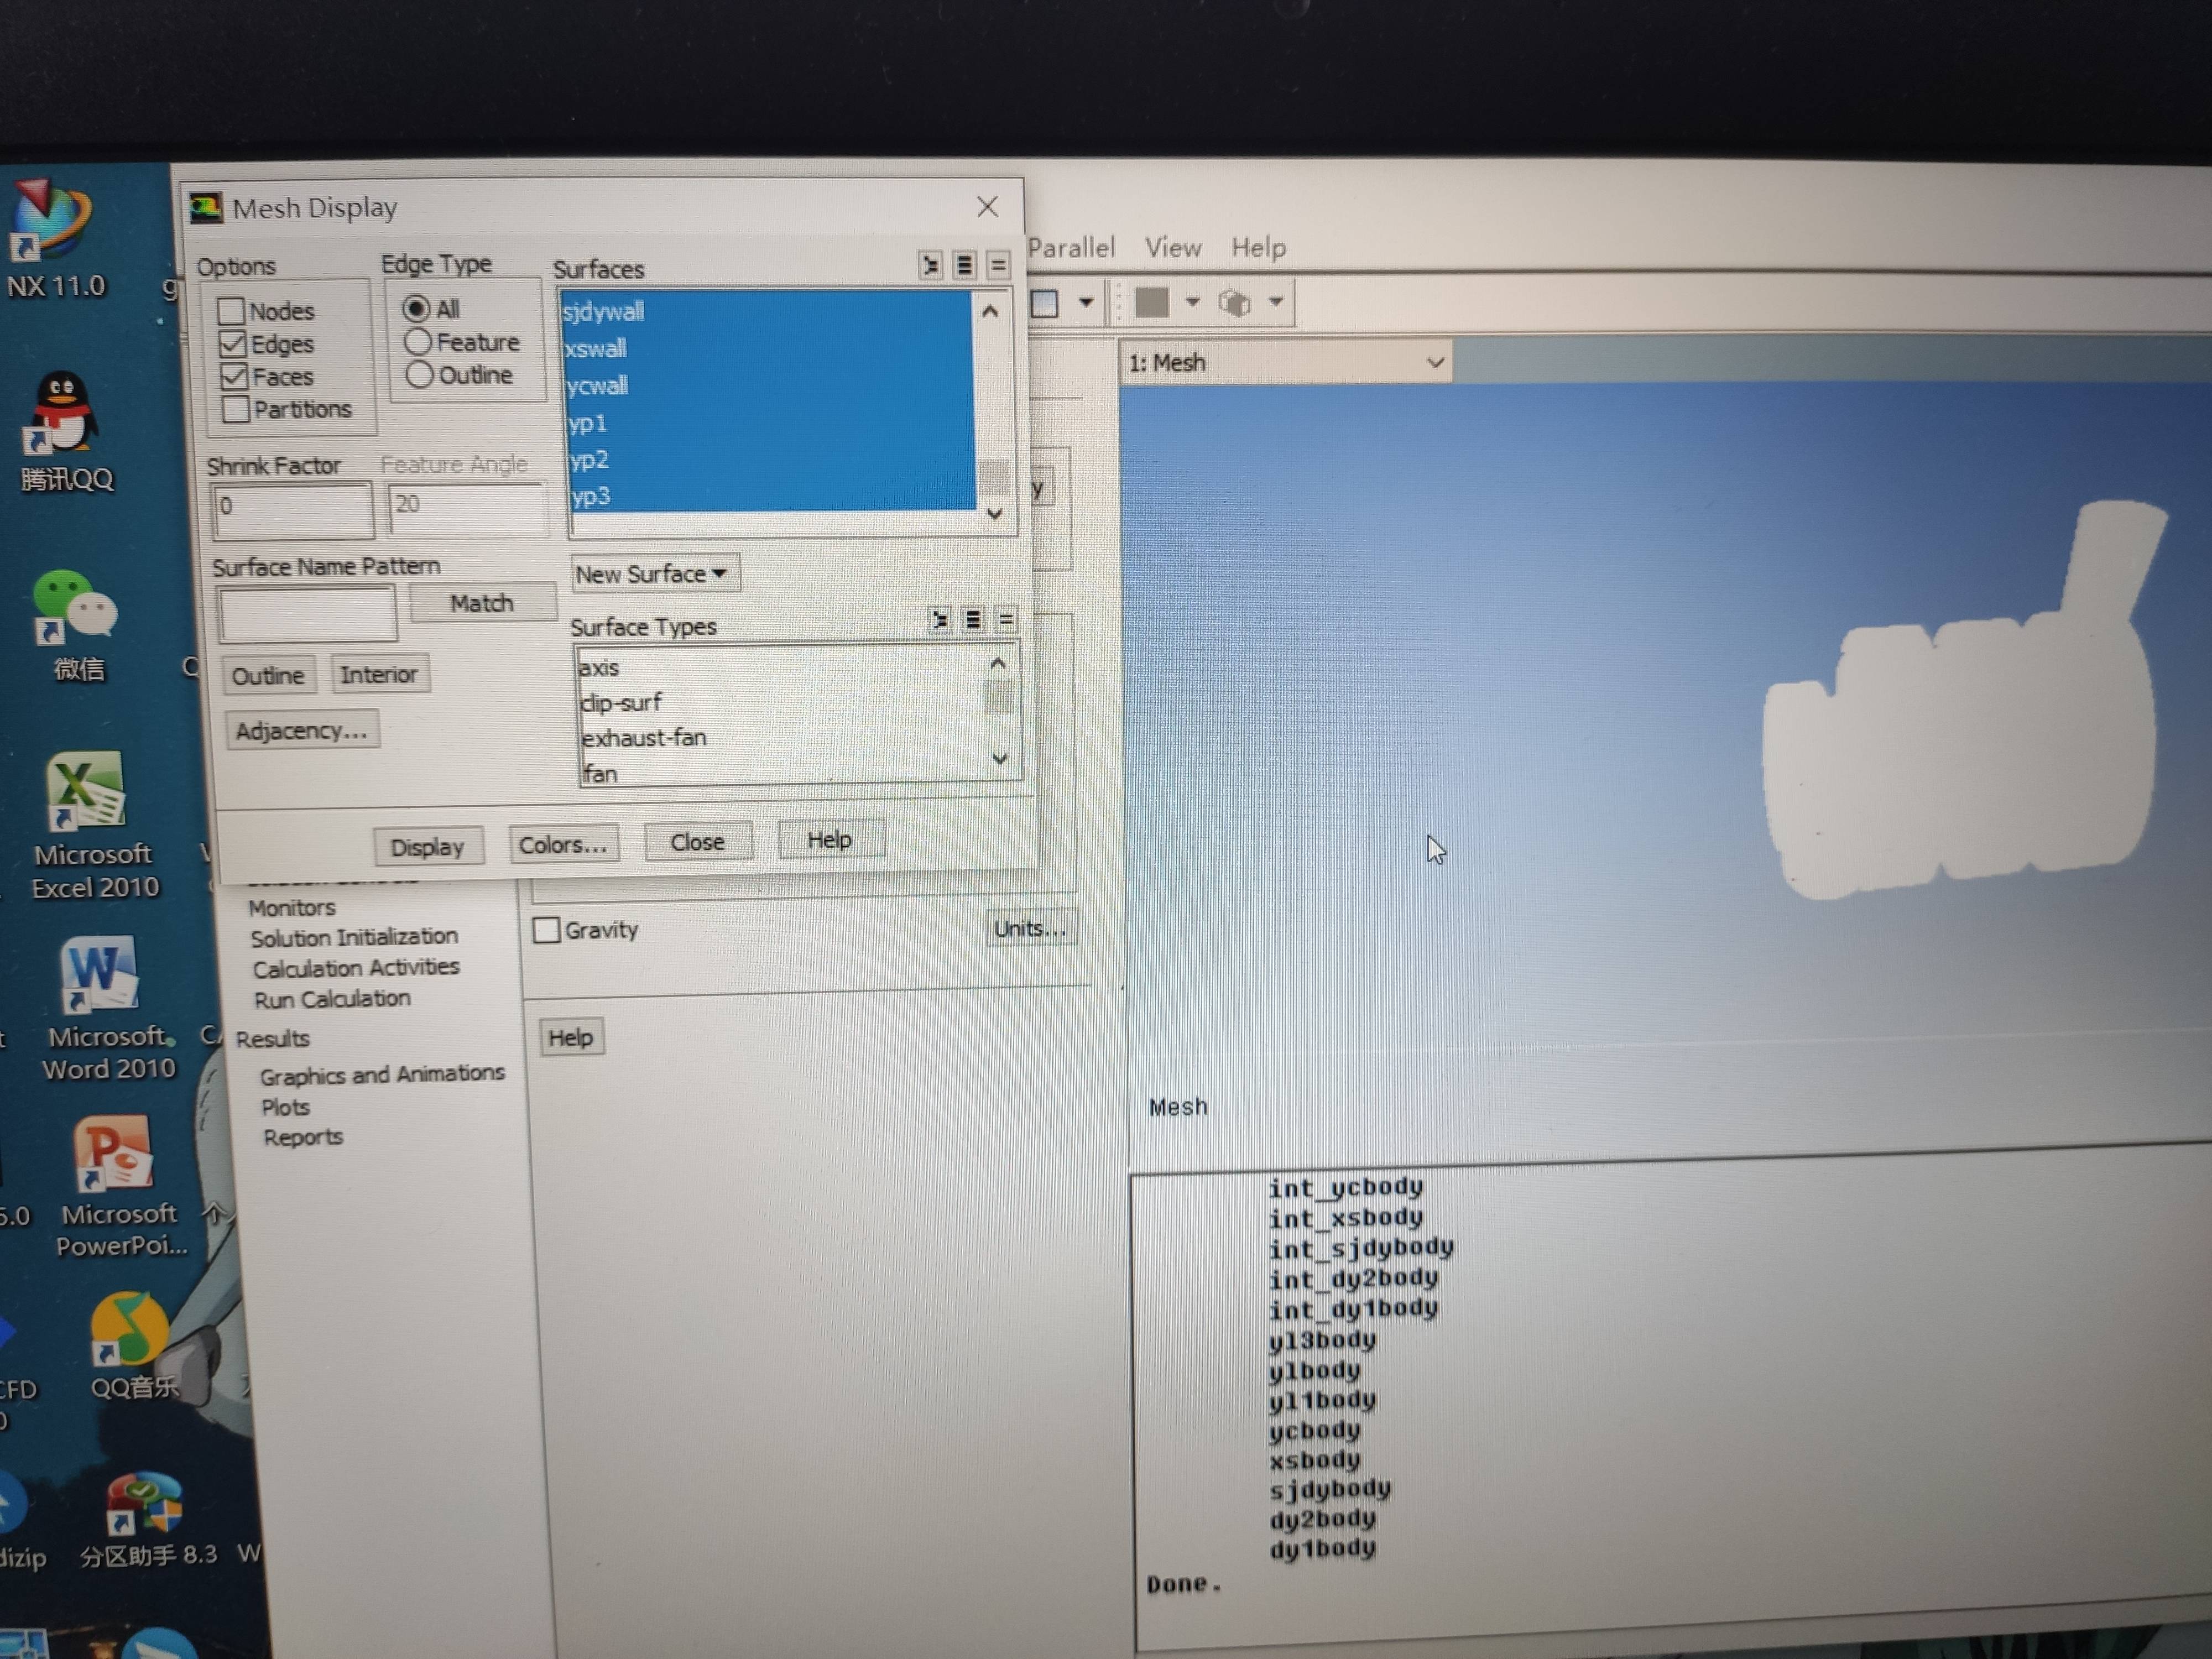Image resolution: width=2212 pixels, height=1659 pixels.
Task: Click middle icon above Surface Types list
Action: [x=973, y=621]
